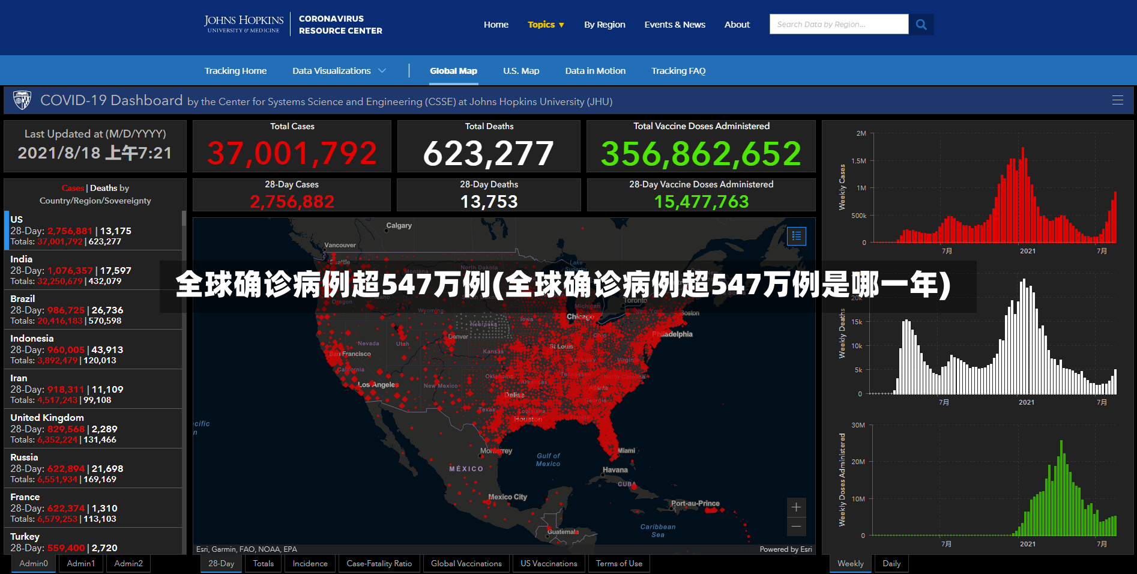This screenshot has width=1137, height=574.
Task: Expand the Topics dropdown
Action: coord(546,25)
